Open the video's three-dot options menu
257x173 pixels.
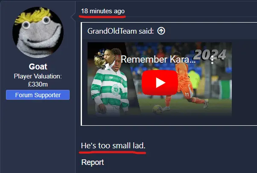(212, 60)
